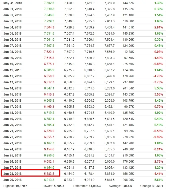Click the -0.70% change on Jun 17

158,107
